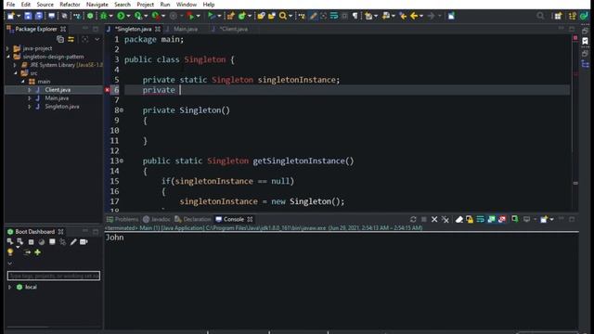Click the fold toggle on line 8
Viewport: 594px width, 334px height.
[x=122, y=110]
